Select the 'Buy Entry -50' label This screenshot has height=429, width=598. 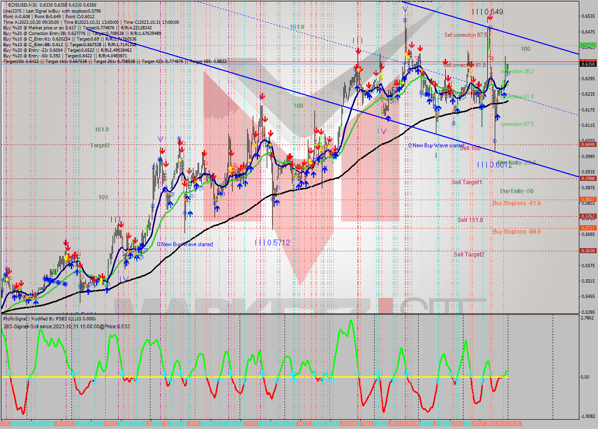tap(516, 191)
